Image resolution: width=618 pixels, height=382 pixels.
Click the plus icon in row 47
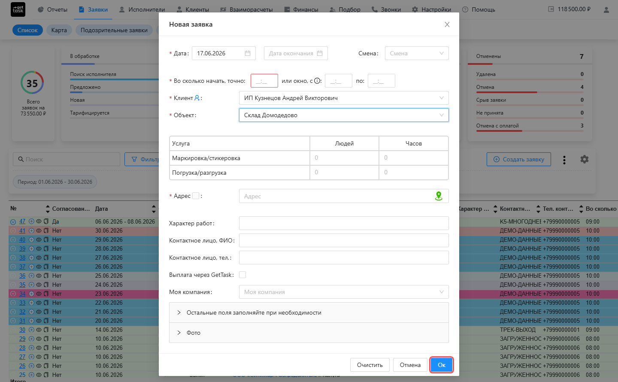(31, 221)
